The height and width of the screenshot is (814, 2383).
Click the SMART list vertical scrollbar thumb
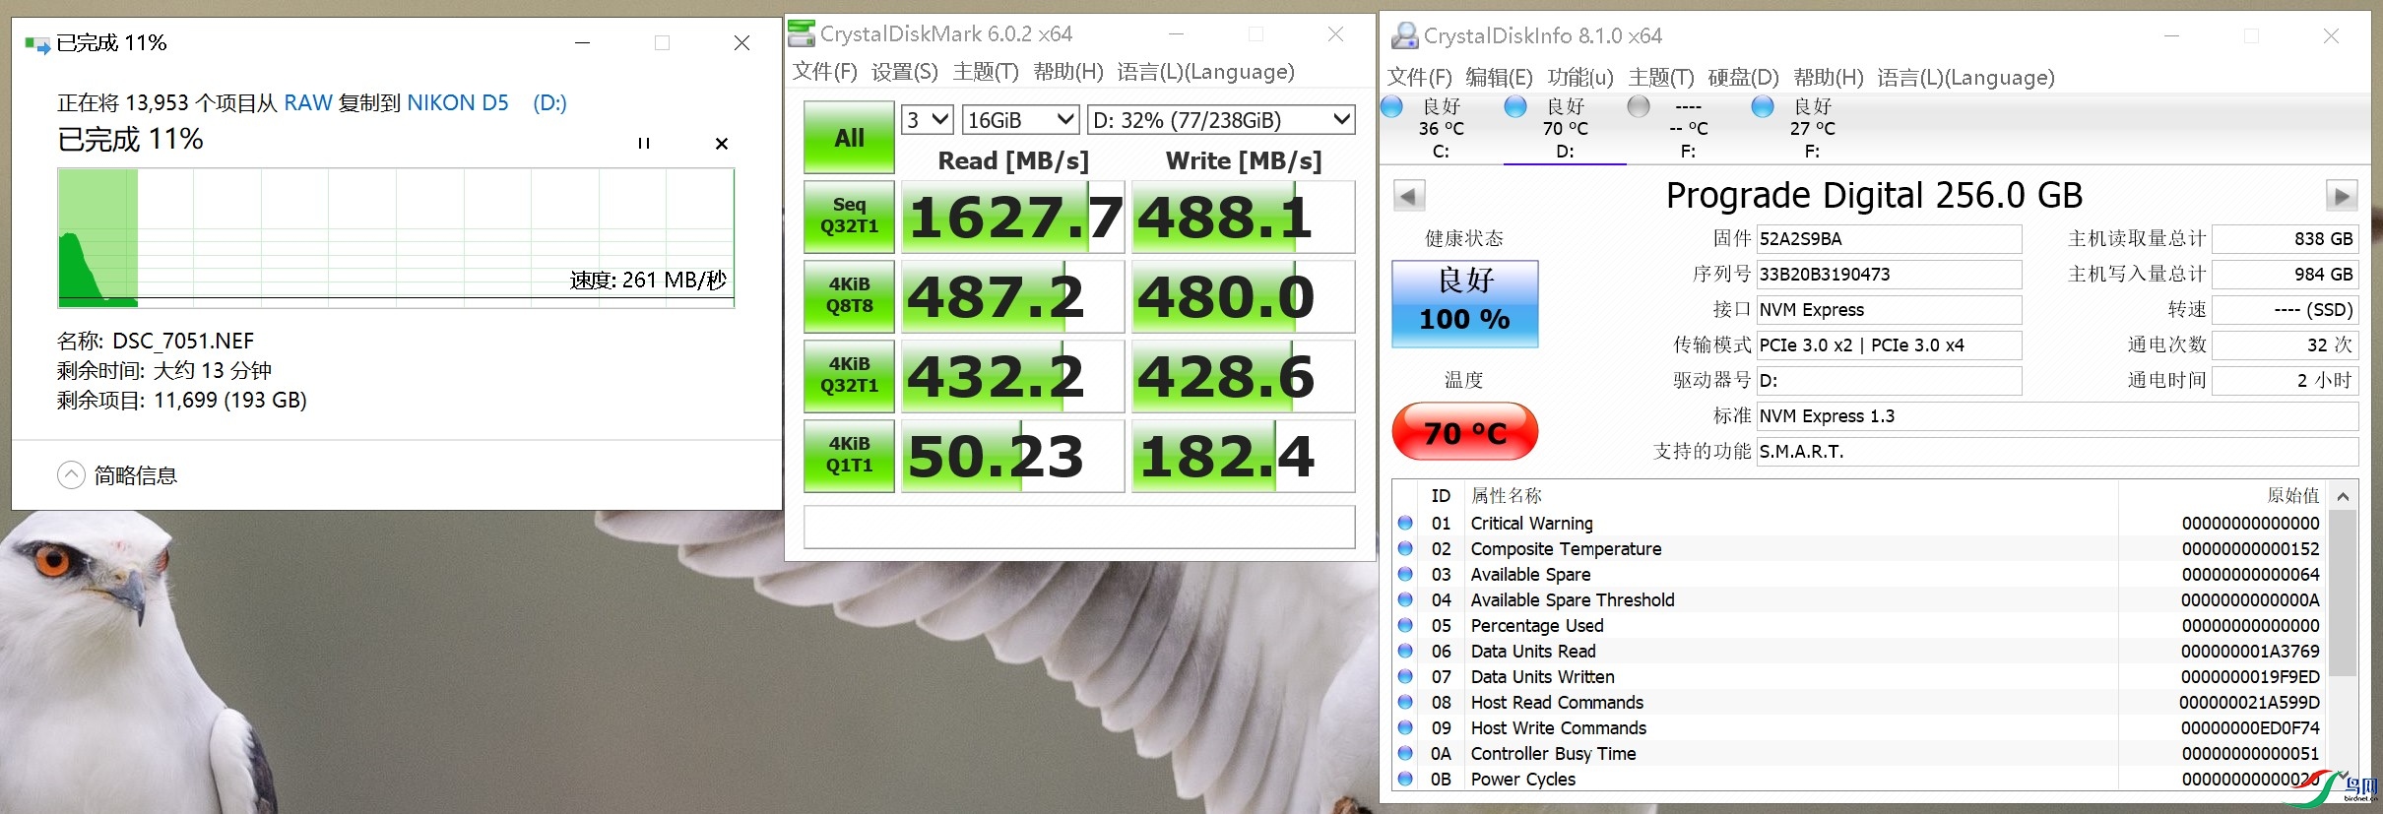click(x=2344, y=593)
